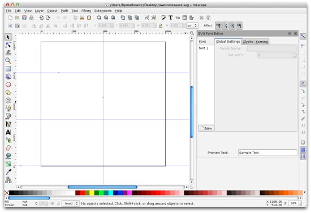Viewport: 311px width, 213px height.
Task: Toggle grid snapping in snap bar
Action: point(303,149)
